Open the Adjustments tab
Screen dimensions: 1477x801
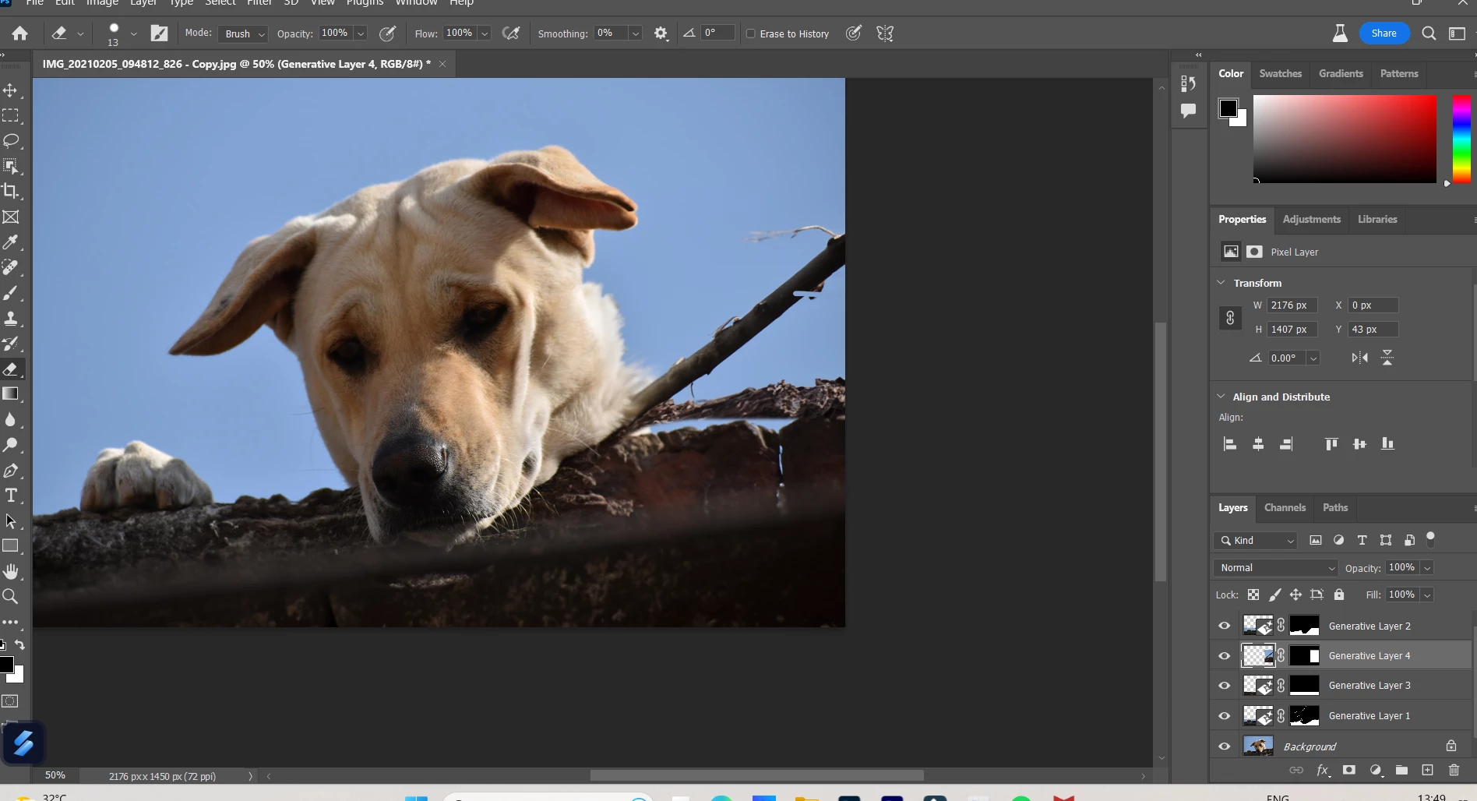coord(1311,219)
